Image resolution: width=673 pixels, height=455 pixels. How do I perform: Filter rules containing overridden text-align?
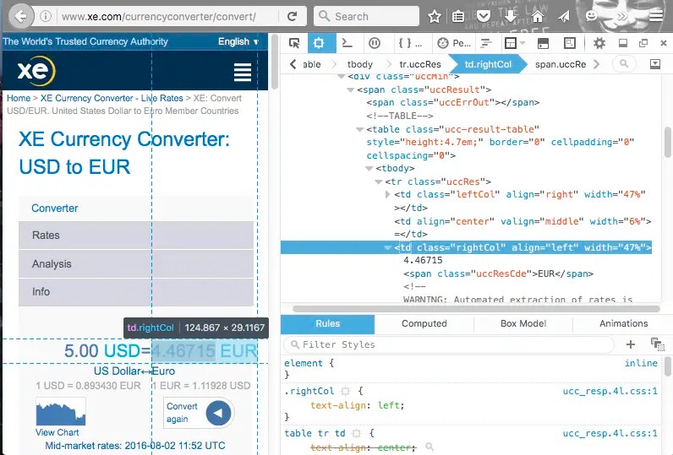[429, 447]
